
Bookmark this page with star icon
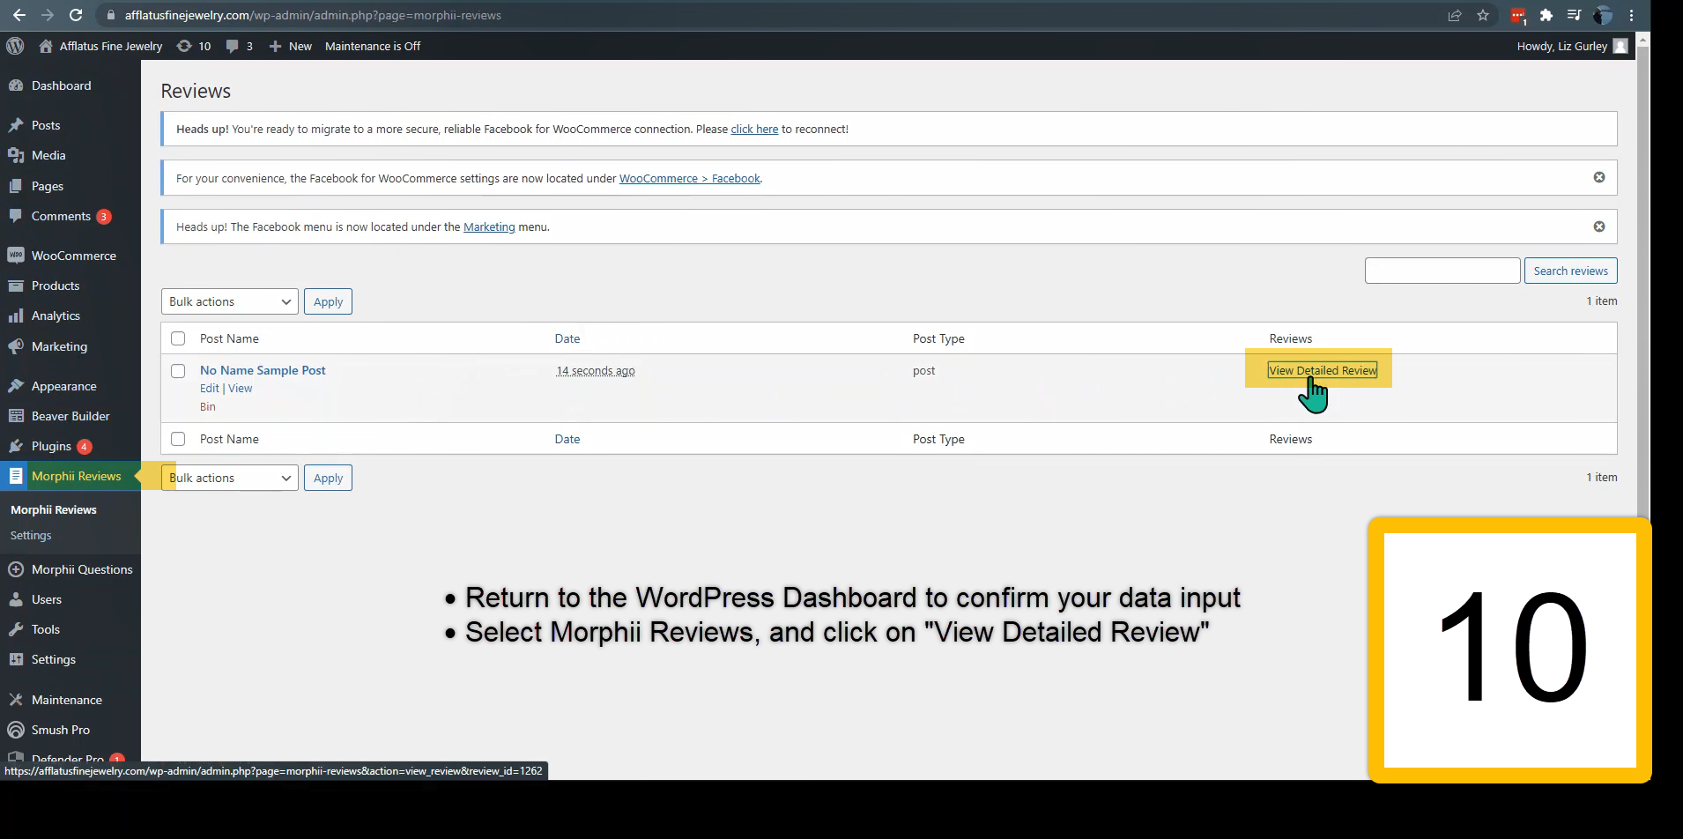point(1483,15)
